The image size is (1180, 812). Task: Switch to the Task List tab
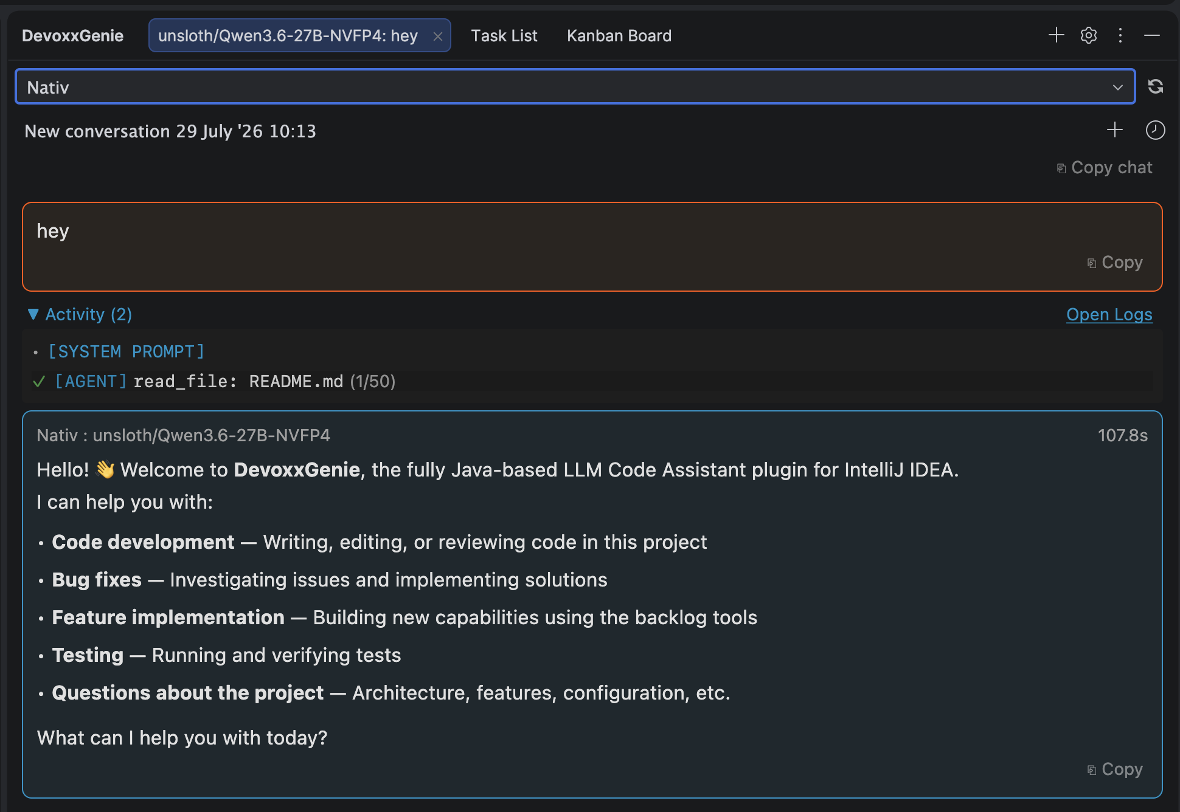click(504, 36)
